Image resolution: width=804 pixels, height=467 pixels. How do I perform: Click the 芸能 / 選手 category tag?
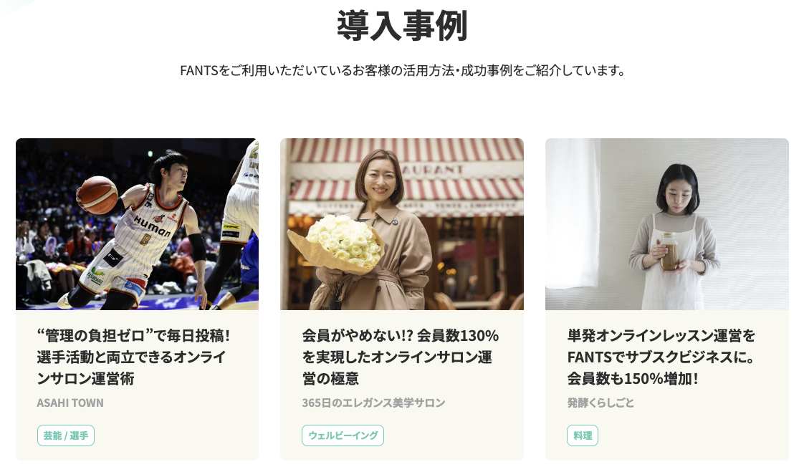pos(66,435)
